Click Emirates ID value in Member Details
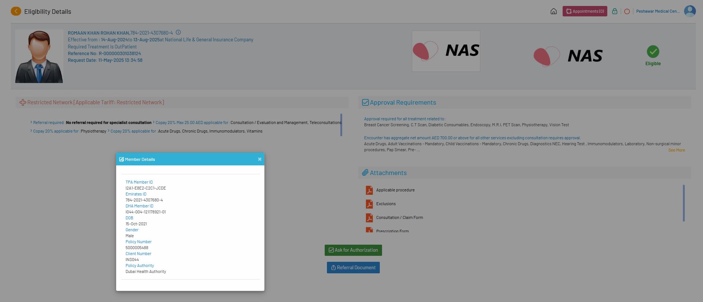The image size is (703, 302). pyautogui.click(x=144, y=200)
